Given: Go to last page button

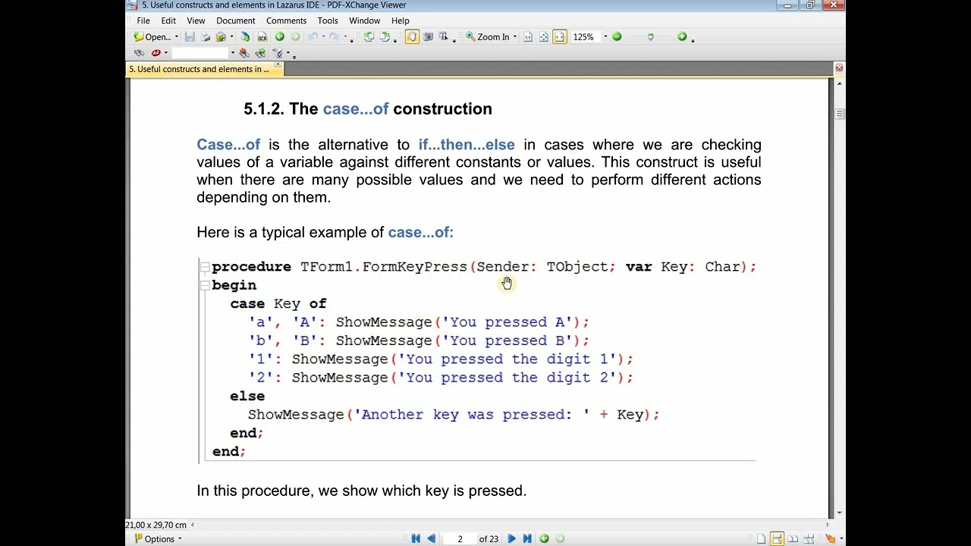Looking at the screenshot, I should (527, 538).
